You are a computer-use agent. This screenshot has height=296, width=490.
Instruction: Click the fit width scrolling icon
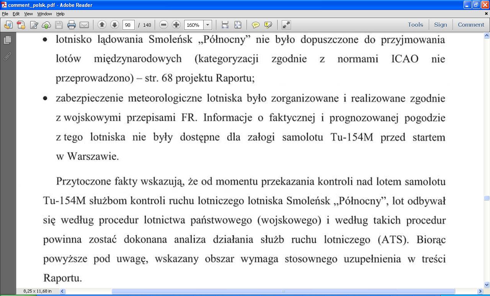coord(225,25)
